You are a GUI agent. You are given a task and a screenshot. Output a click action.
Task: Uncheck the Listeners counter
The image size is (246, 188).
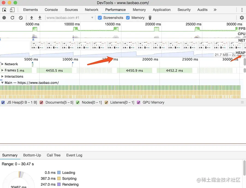pyautogui.click(x=106, y=102)
